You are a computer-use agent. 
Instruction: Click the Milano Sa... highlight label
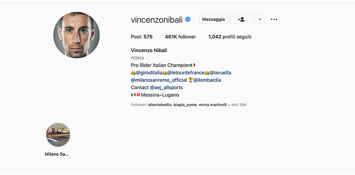point(57,154)
